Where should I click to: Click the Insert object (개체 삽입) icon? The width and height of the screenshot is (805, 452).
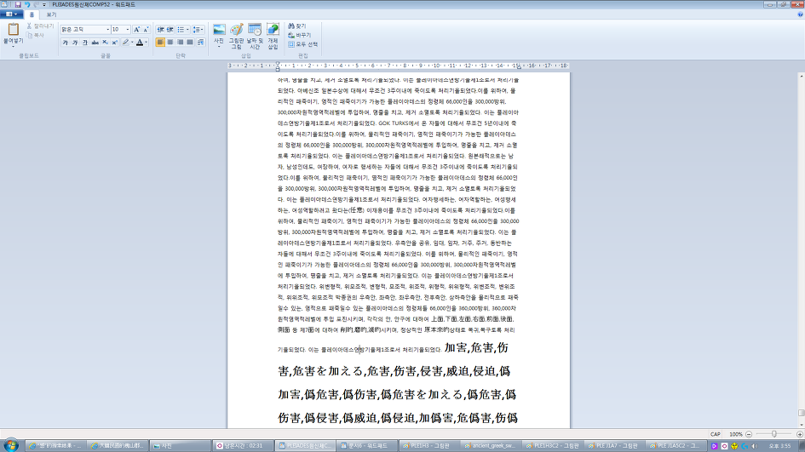tap(273, 31)
